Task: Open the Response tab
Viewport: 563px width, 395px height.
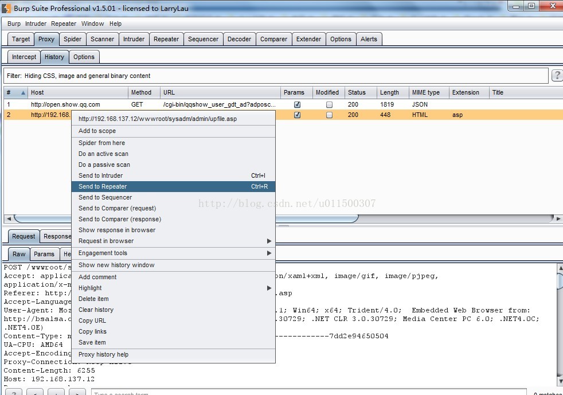Action: (57, 236)
